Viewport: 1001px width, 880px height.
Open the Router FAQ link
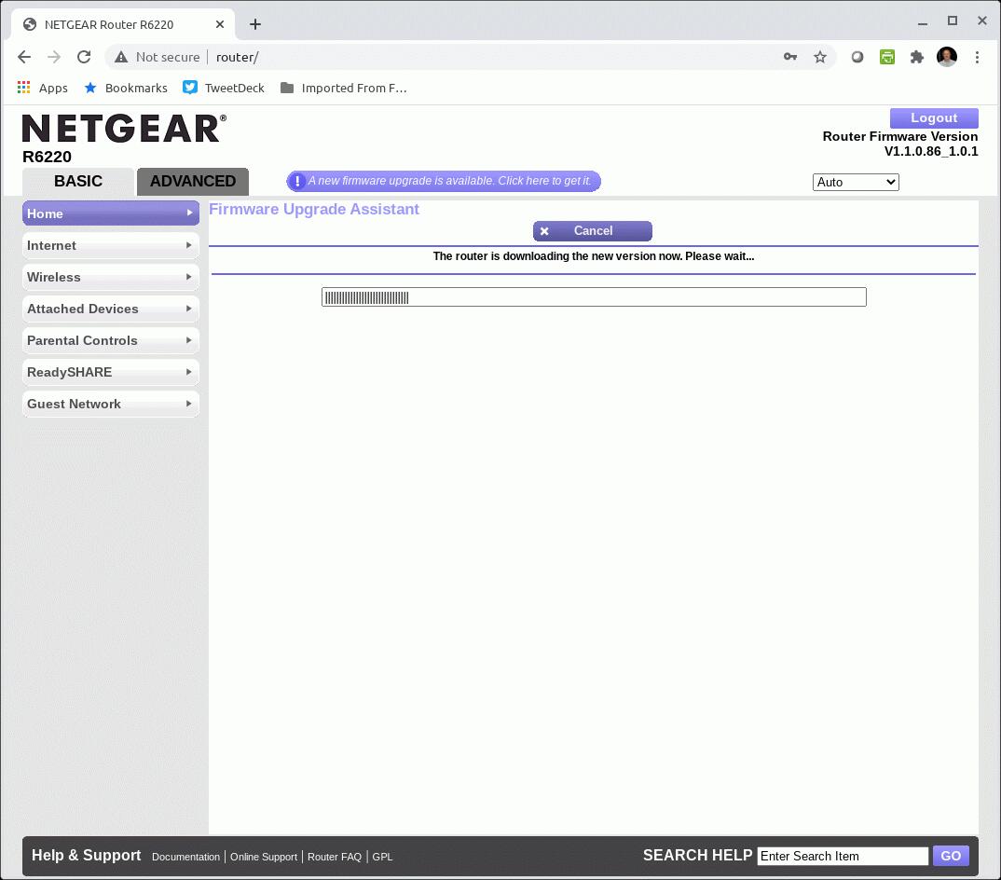tap(335, 857)
